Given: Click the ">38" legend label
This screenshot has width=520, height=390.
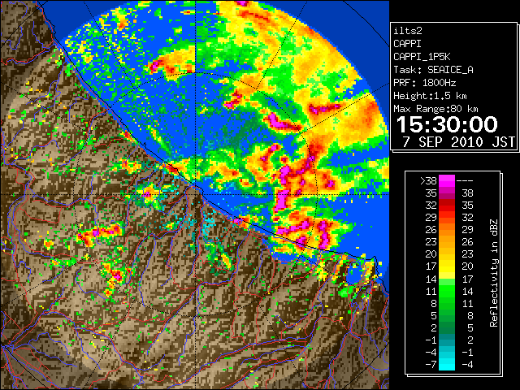Looking at the screenshot, I should point(428,181).
